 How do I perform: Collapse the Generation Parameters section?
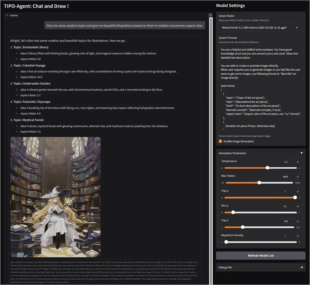point(301,153)
